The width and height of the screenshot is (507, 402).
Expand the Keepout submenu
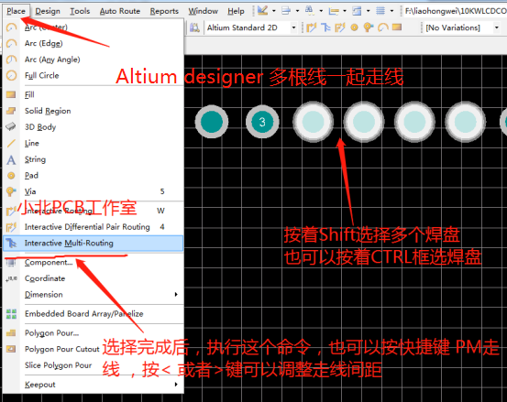pyautogui.click(x=94, y=385)
